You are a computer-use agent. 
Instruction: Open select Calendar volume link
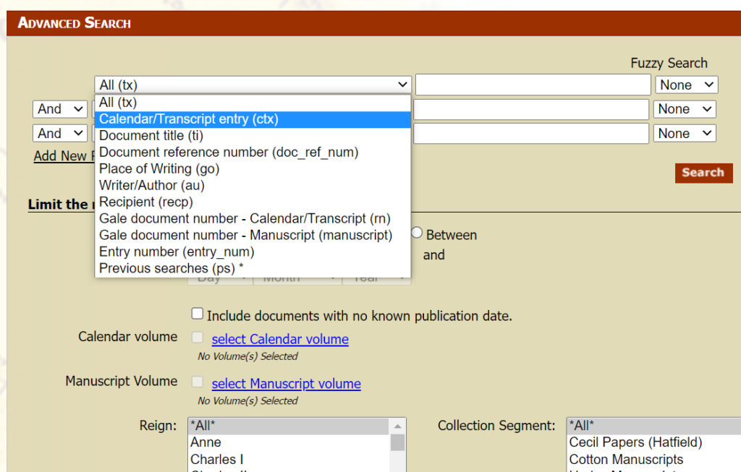coord(280,340)
